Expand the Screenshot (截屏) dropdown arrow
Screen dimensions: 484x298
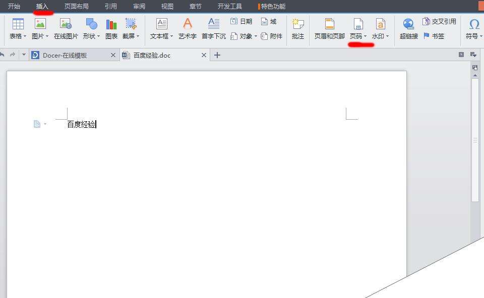click(x=138, y=36)
